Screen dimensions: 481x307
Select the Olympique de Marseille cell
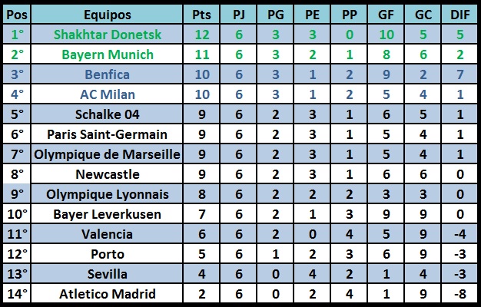(107, 153)
